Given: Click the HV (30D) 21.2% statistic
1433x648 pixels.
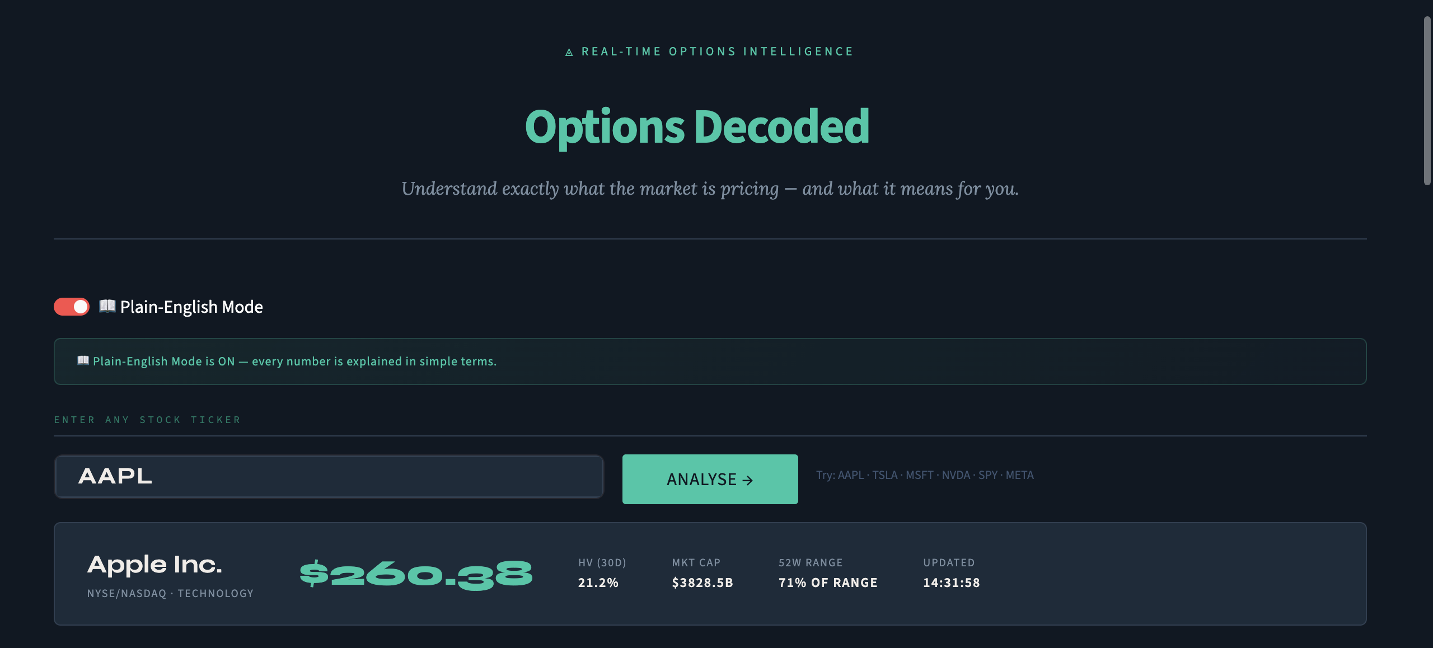Looking at the screenshot, I should coord(598,582).
